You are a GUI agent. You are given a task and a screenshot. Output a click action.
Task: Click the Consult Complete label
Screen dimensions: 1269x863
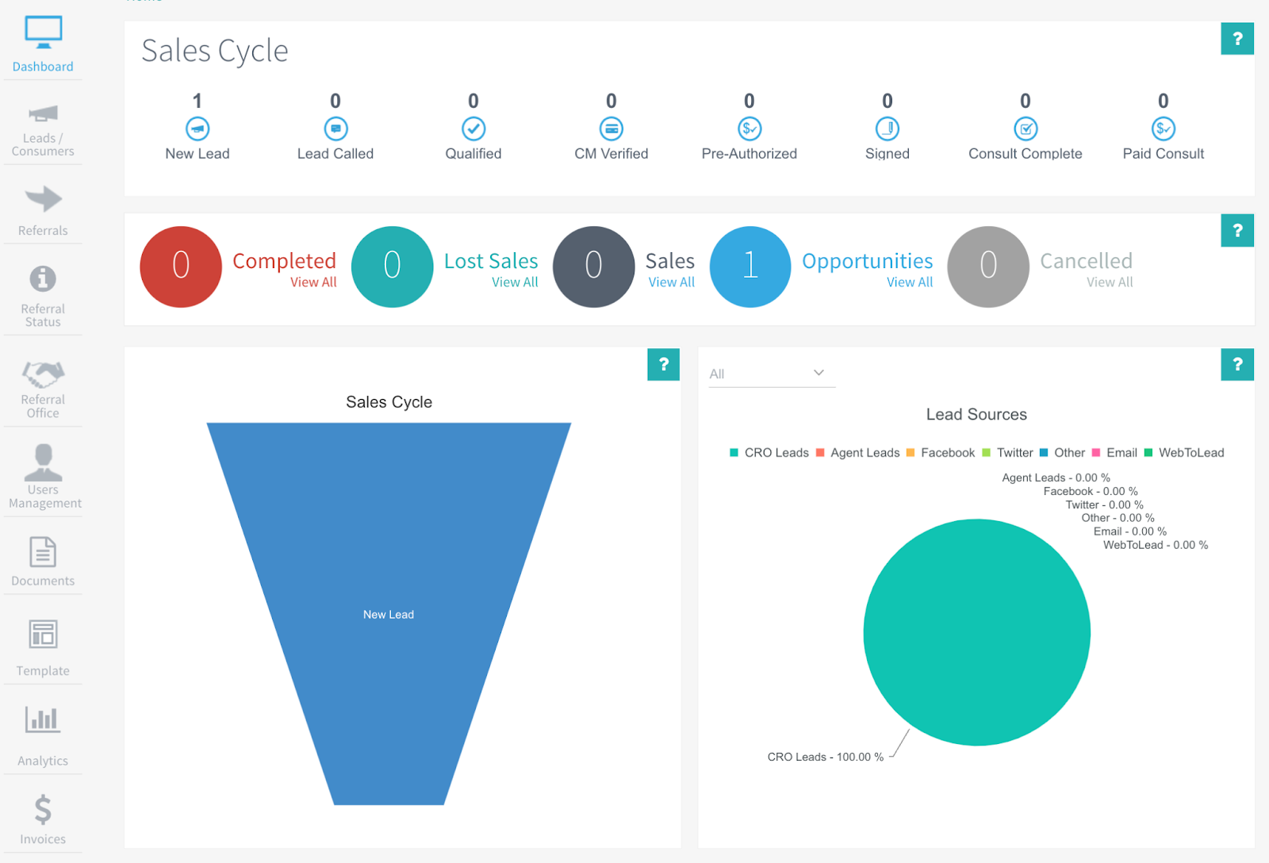click(1026, 154)
